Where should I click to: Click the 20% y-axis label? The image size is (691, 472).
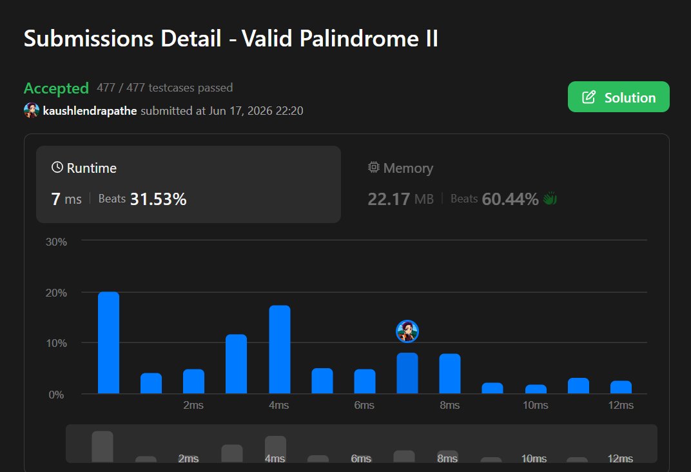(x=57, y=293)
